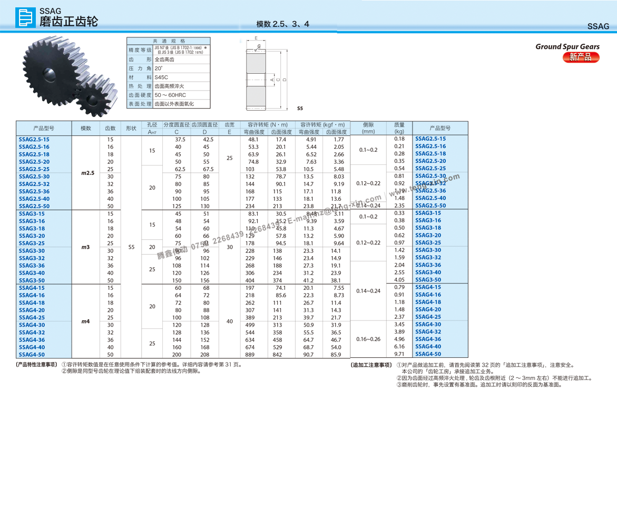Click the 质量 (kg) column header

click(x=399, y=128)
